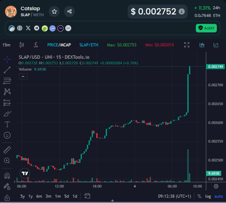226x203 pixels.
Task: Select the forecasting and measurement tool
Action: (7, 103)
